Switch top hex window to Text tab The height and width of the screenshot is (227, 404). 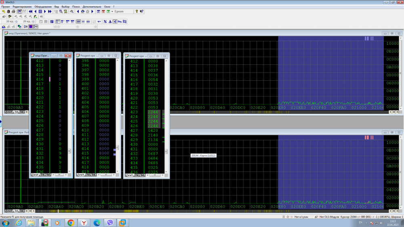[x=9, y=112]
